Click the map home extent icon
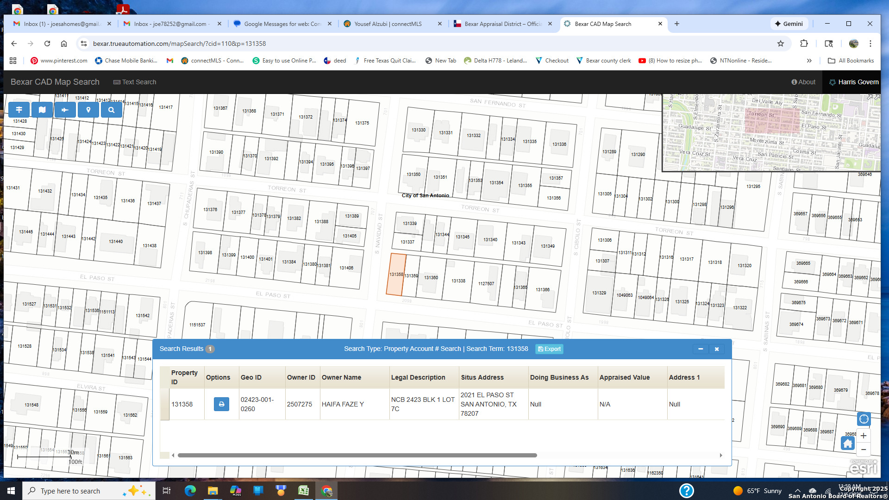The image size is (889, 500). click(x=847, y=444)
